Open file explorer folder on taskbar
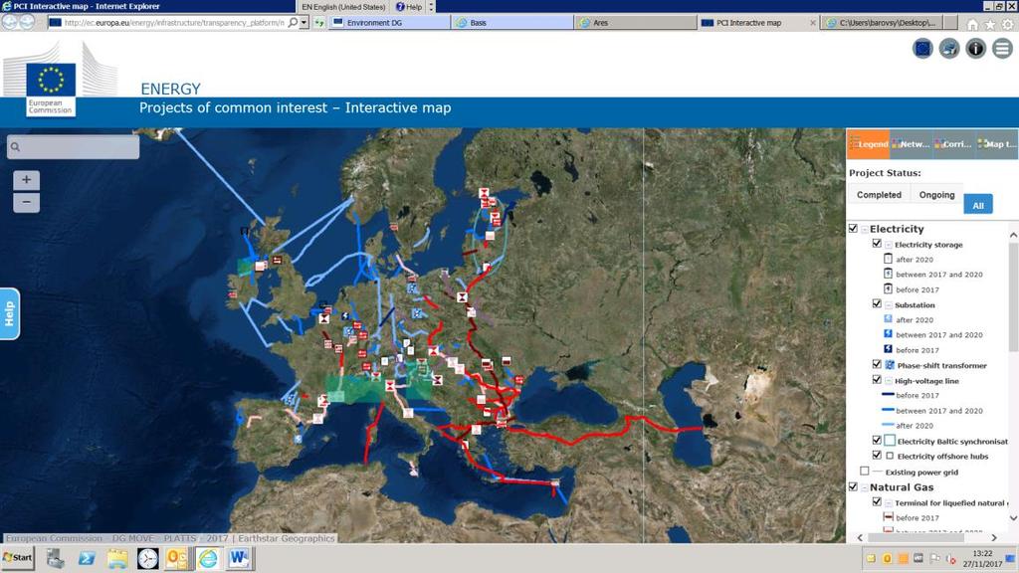The image size is (1019, 573). [117, 558]
